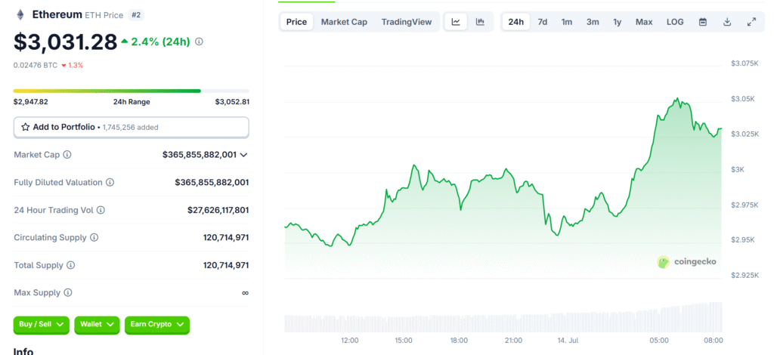The height and width of the screenshot is (355, 774).
Task: Select the Price chart tab
Action: coord(296,22)
